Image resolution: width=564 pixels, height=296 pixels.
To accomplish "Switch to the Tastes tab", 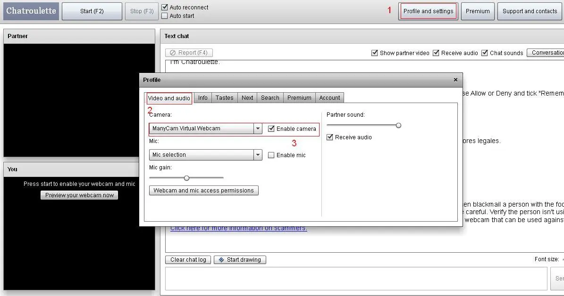I will [225, 97].
